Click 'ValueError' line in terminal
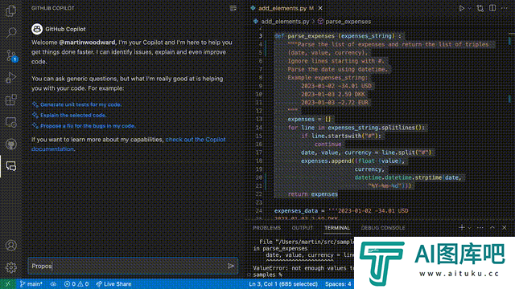515x289 pixels. tap(303, 268)
